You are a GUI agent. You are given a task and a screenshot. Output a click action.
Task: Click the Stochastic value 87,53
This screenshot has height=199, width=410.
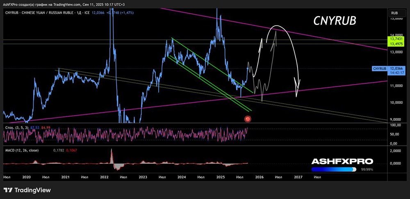click(35, 127)
